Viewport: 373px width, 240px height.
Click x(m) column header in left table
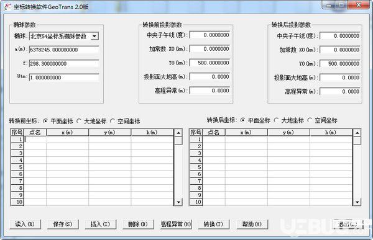[x=67, y=132]
